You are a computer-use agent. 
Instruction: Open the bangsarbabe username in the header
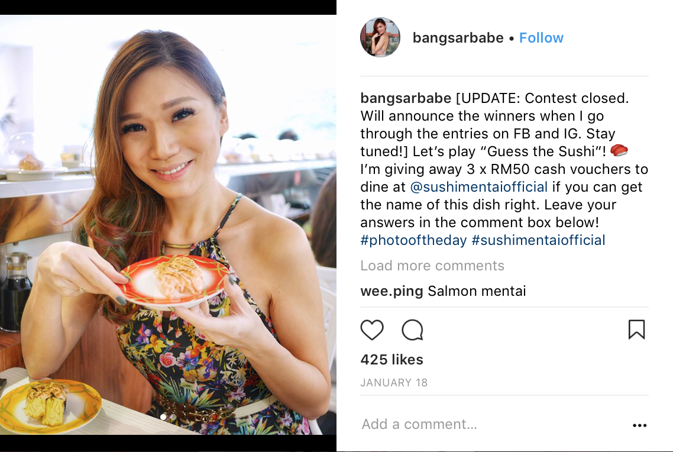(x=458, y=38)
